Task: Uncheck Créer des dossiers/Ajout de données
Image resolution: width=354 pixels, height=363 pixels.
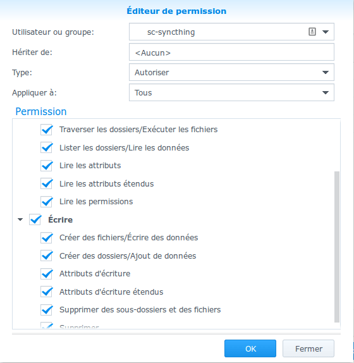Action: pos(47,256)
